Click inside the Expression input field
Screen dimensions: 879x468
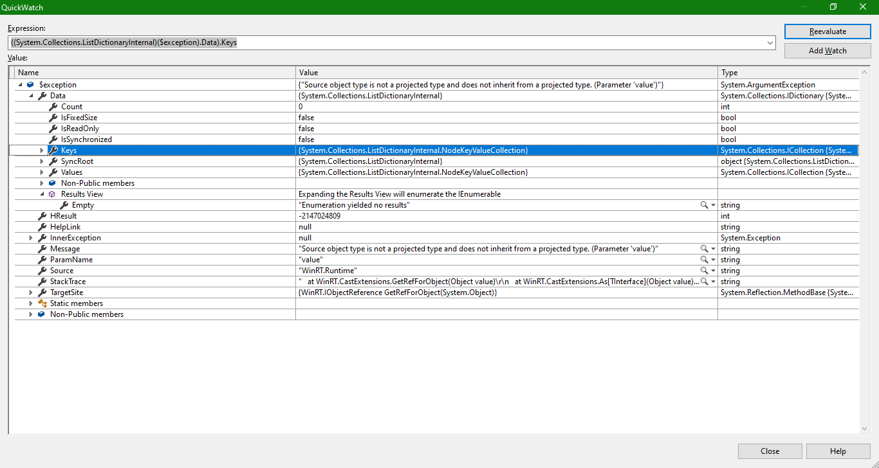click(x=322, y=42)
